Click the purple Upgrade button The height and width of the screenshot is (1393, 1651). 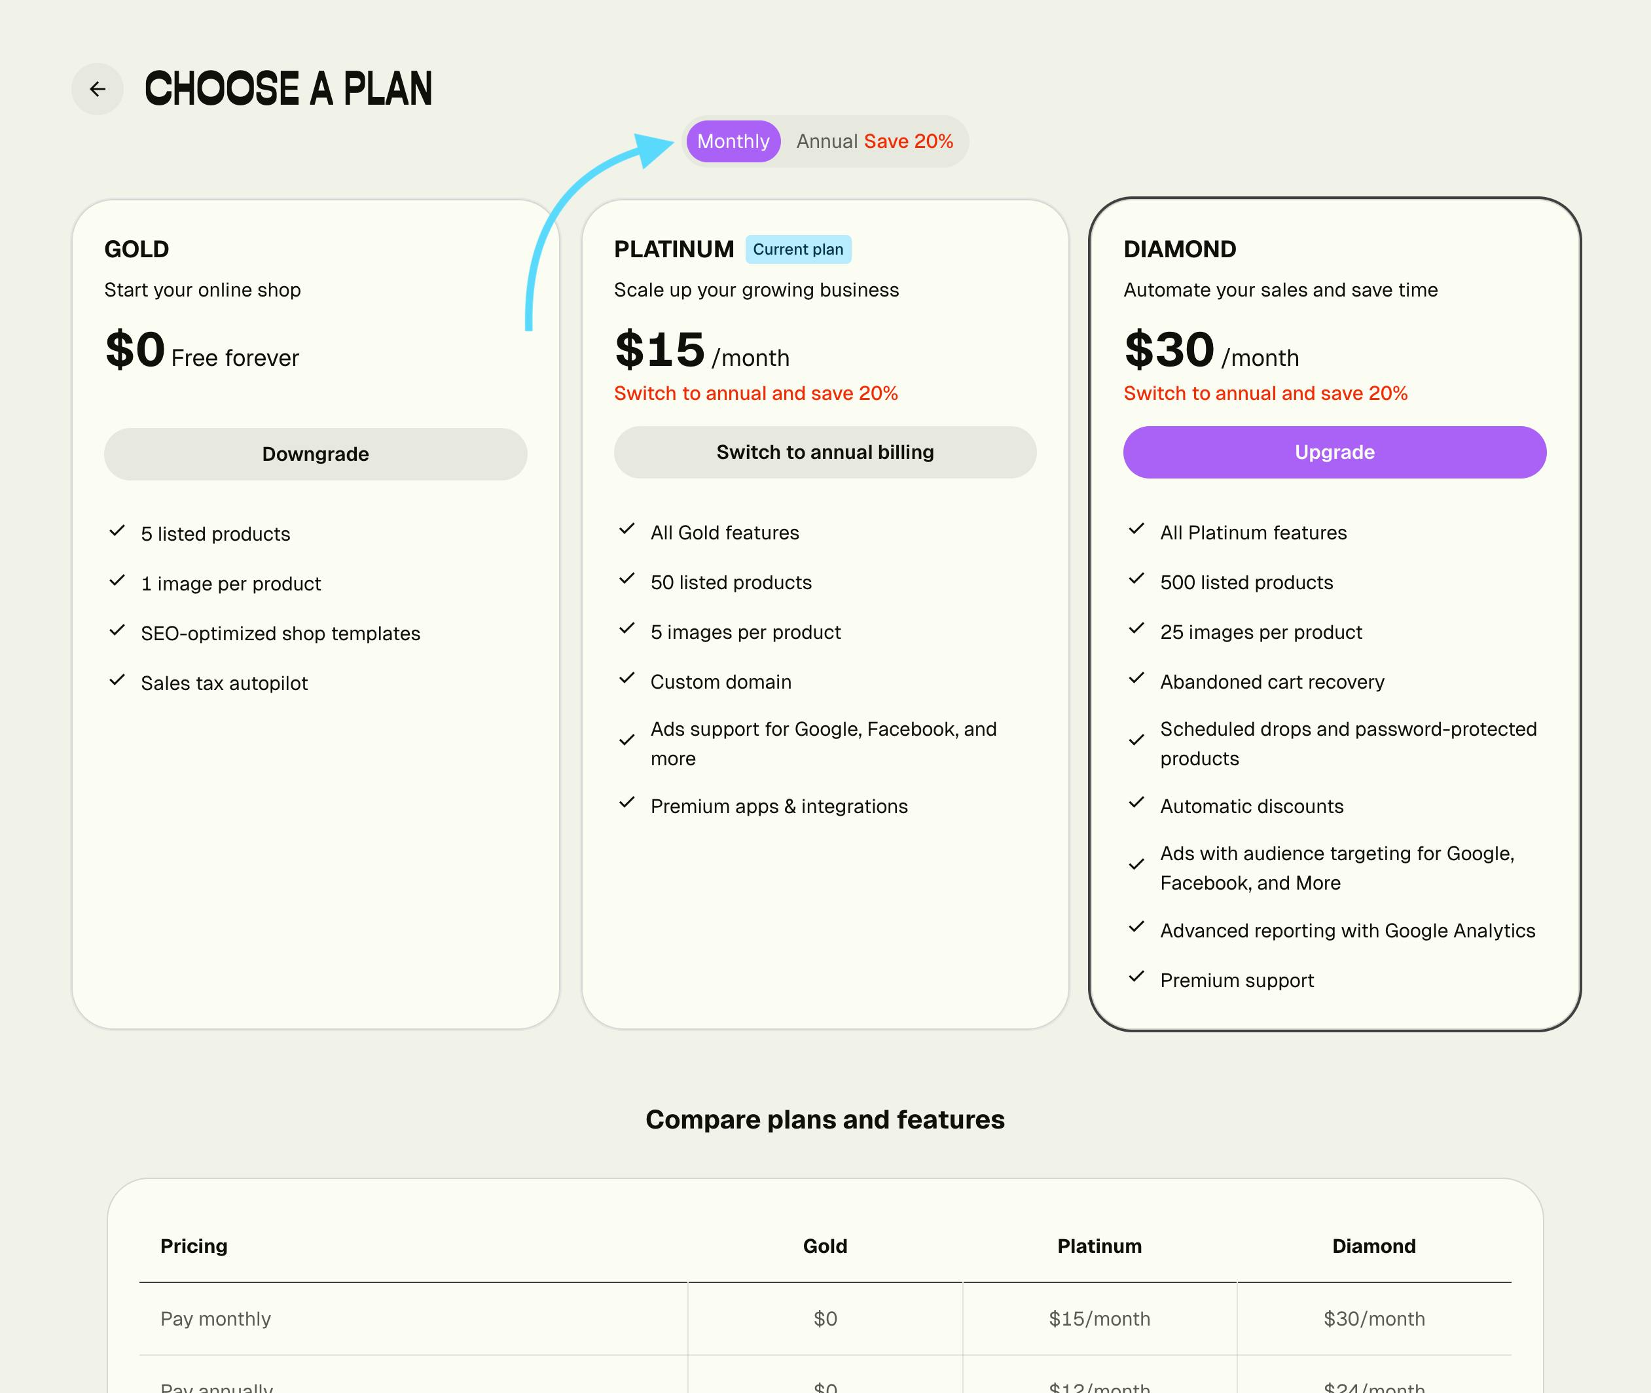(1334, 452)
